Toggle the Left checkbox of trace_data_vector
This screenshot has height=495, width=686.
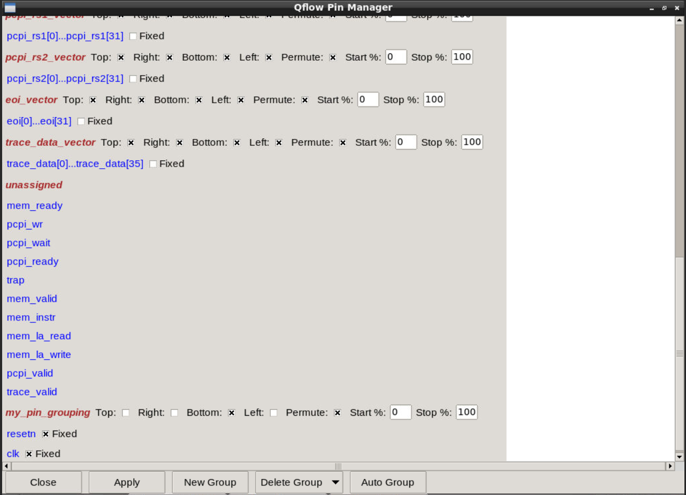tap(279, 142)
